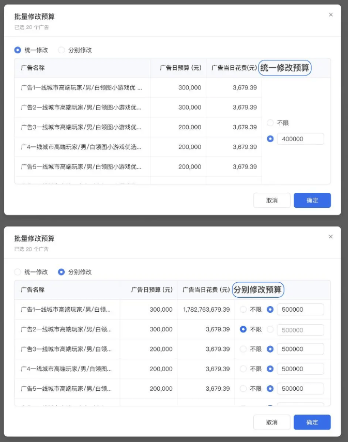Close the bottom 批量修改预算 dialog

(x=331, y=237)
